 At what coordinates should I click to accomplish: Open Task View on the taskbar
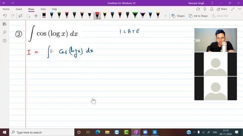tap(88, 132)
